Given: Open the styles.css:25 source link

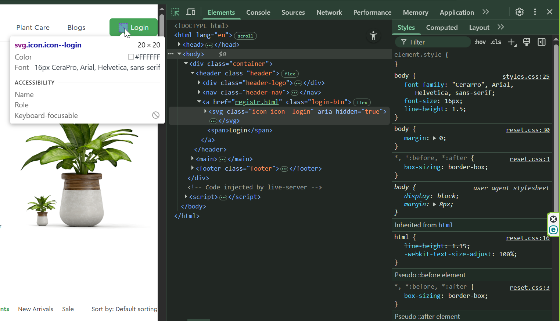Looking at the screenshot, I should click(526, 76).
